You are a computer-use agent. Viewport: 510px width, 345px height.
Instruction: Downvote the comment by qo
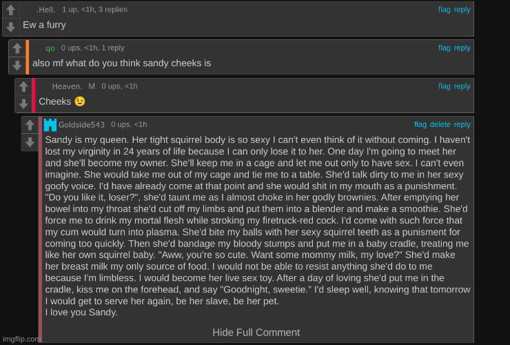pos(17,66)
